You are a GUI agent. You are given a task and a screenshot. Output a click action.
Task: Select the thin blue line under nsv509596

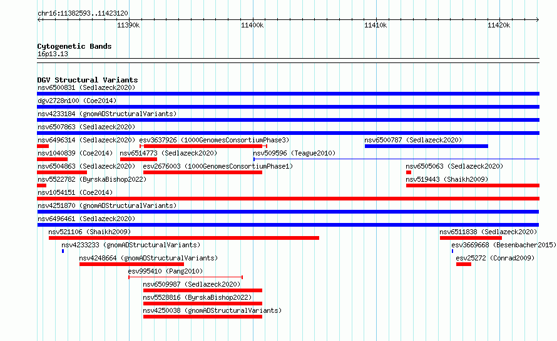396,159
